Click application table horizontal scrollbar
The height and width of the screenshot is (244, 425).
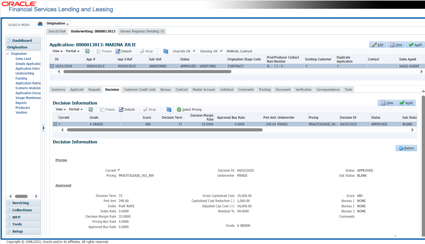pos(147,72)
